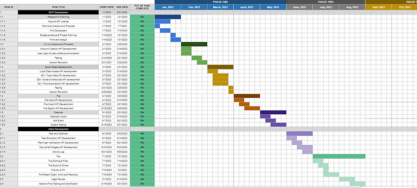Click the DUE DATE column header
This screenshot has height=188, width=417.
tap(122, 7)
